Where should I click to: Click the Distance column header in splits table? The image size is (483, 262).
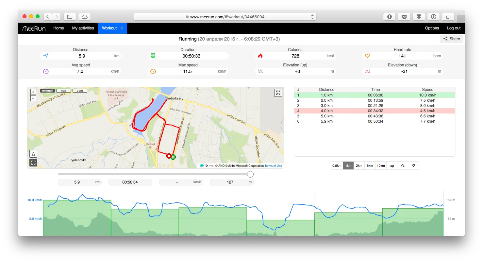(327, 90)
